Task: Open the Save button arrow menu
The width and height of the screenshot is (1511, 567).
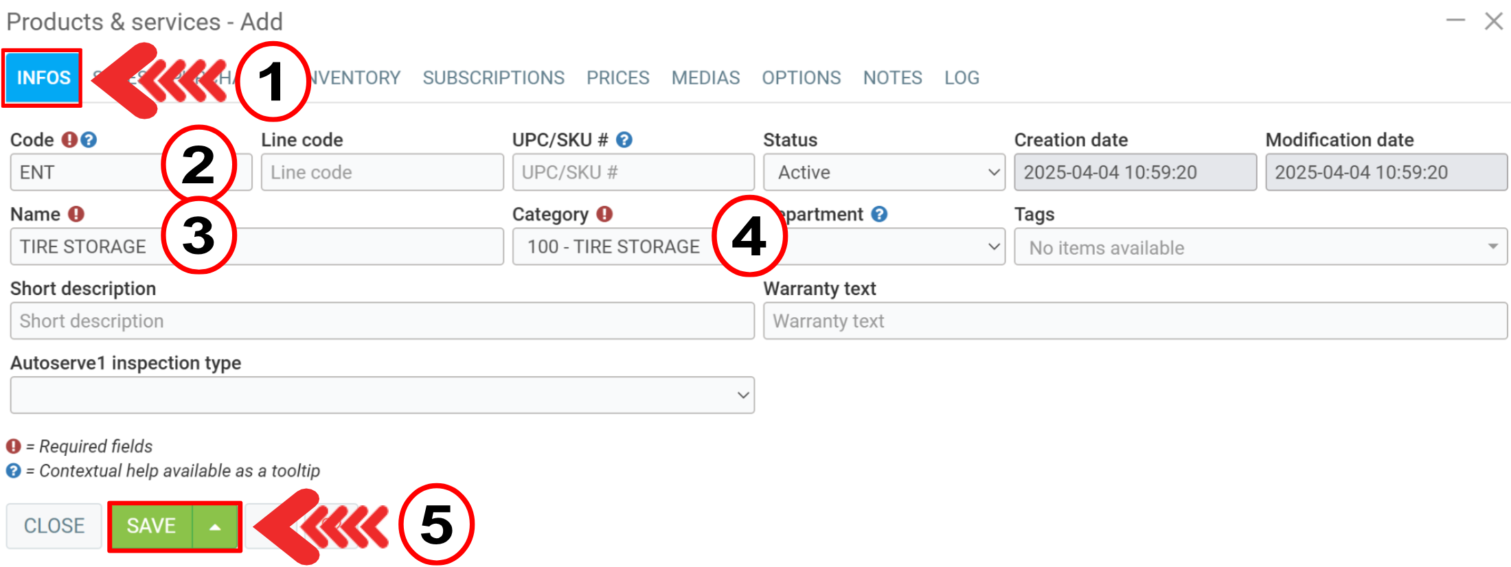Action: pyautogui.click(x=216, y=526)
